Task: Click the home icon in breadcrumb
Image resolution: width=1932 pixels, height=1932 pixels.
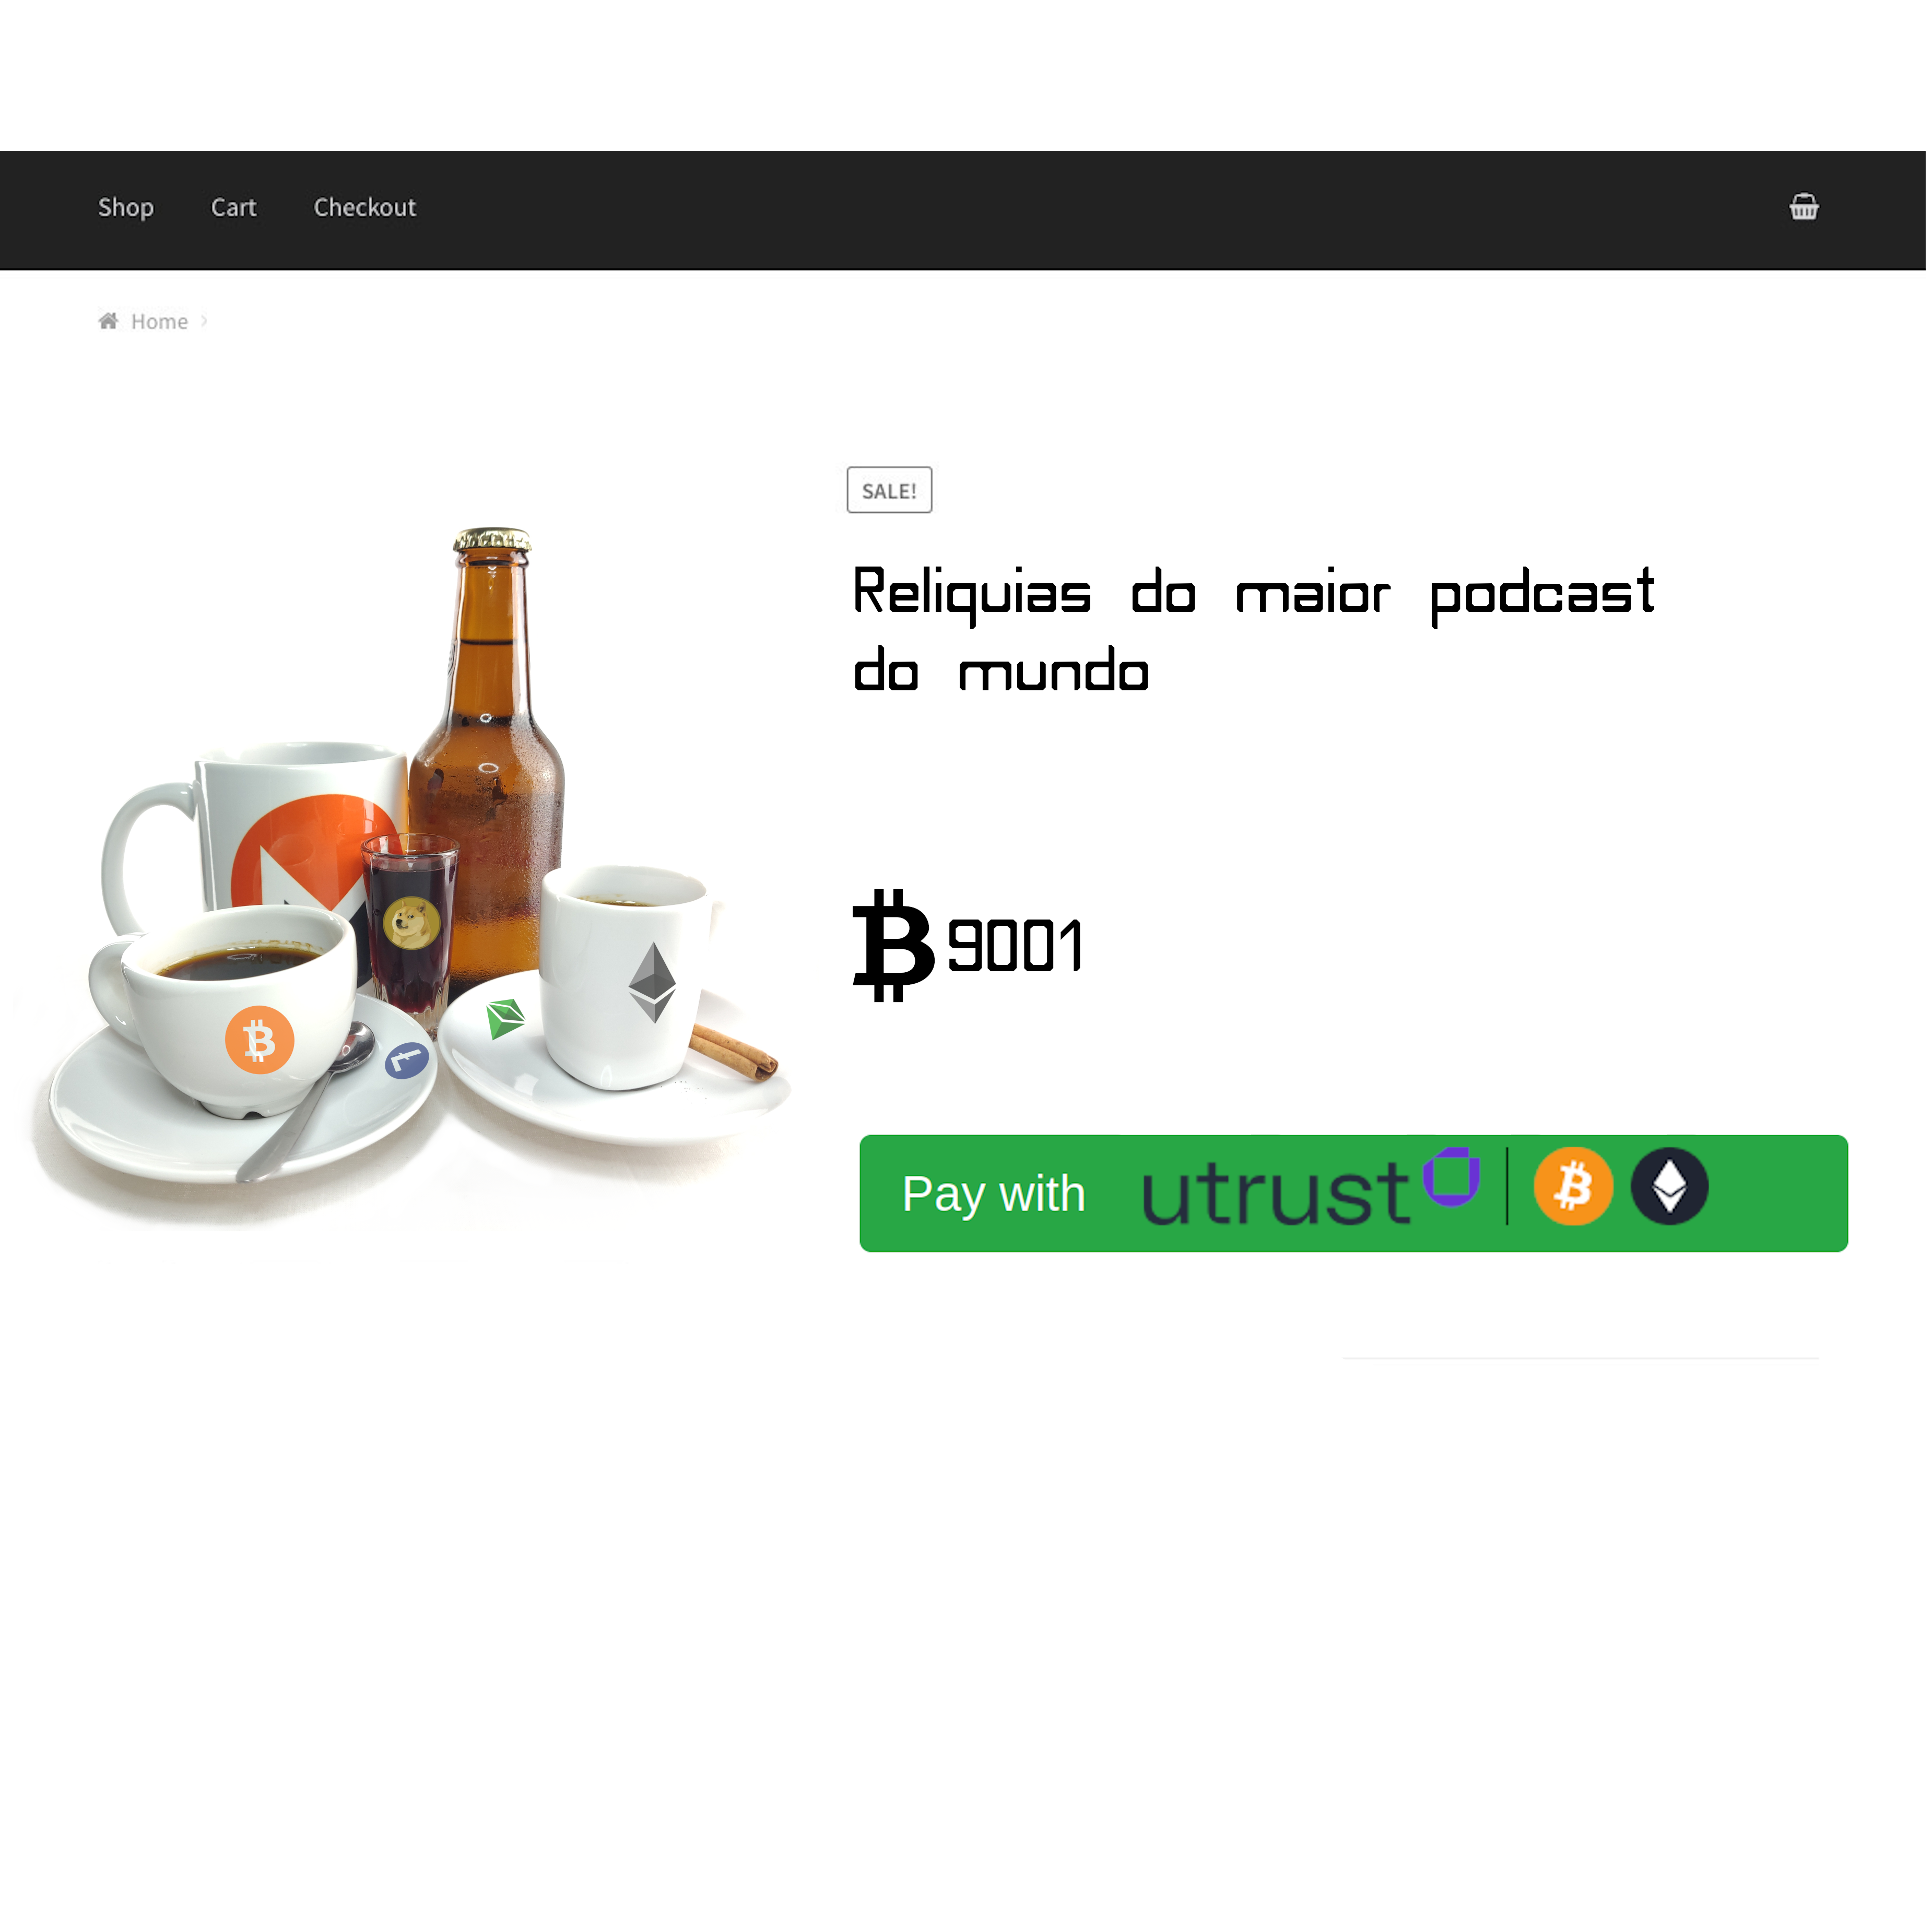Action: click(108, 321)
